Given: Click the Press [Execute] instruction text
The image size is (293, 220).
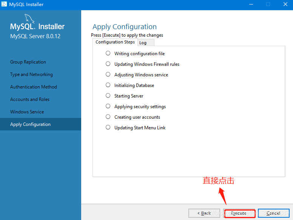Looking at the screenshot, I should pos(127,35).
